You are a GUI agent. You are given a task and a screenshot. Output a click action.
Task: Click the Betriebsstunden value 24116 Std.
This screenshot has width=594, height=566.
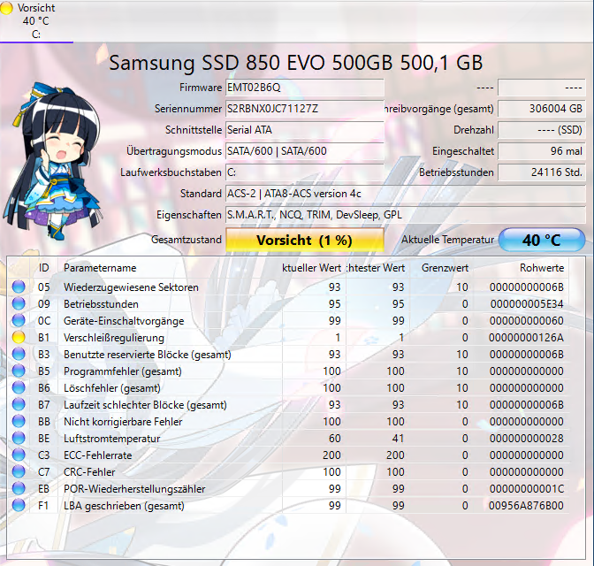tap(542, 172)
